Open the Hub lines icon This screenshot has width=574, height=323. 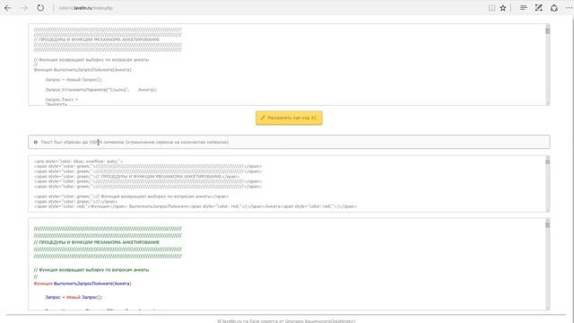click(x=524, y=8)
